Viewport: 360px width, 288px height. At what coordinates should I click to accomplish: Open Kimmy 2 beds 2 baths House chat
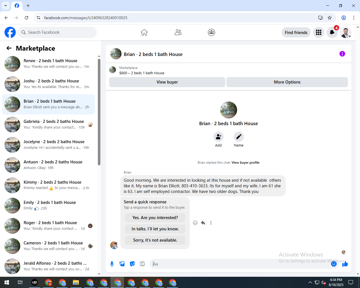48,185
